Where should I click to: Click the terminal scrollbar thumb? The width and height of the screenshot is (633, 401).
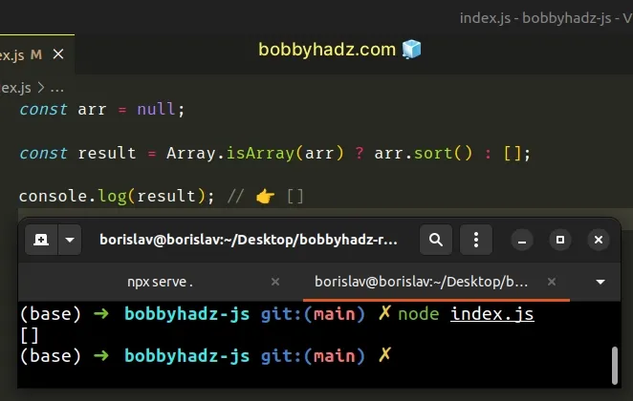click(615, 366)
